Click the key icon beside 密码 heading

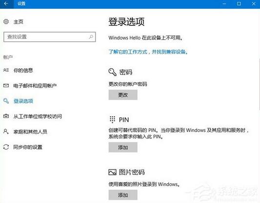[x=112, y=72]
